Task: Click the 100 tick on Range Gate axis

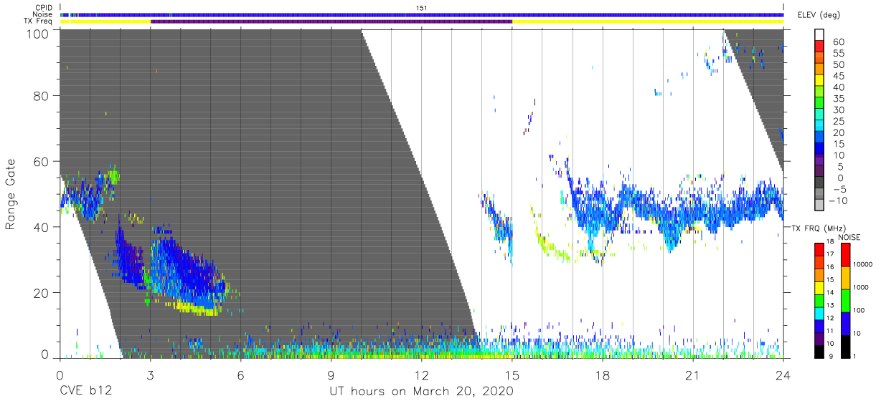Action: point(38,33)
